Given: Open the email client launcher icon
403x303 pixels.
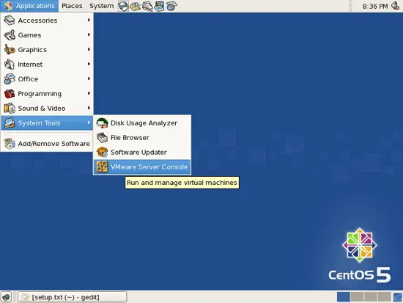Looking at the screenshot, I should pos(136,6).
